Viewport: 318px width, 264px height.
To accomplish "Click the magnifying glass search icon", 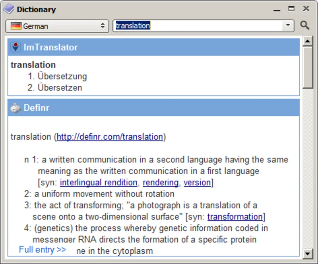I will (304, 26).
